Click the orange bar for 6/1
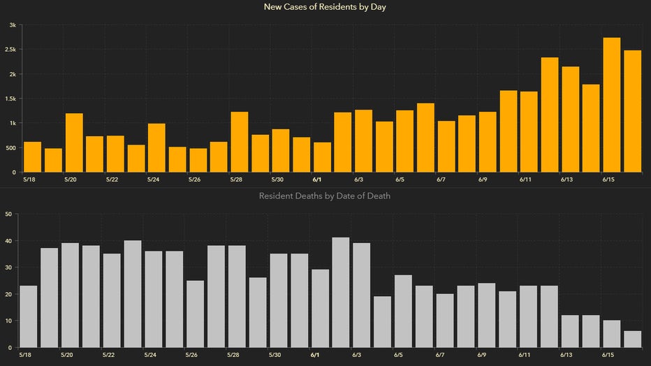The width and height of the screenshot is (651, 366). 322,157
